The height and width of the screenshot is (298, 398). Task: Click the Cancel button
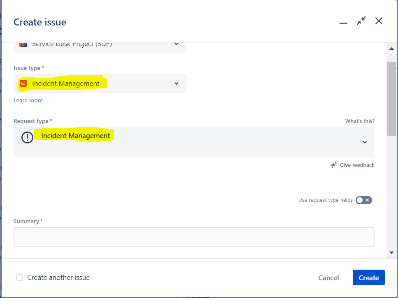point(328,278)
